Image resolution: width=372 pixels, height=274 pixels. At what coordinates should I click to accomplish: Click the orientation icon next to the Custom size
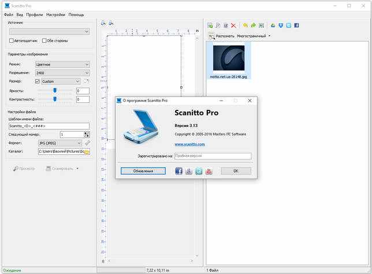[x=87, y=82]
